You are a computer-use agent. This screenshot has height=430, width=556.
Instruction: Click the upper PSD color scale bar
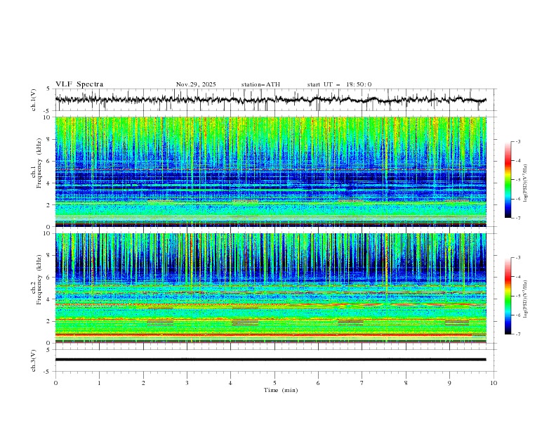pyautogui.click(x=508, y=180)
